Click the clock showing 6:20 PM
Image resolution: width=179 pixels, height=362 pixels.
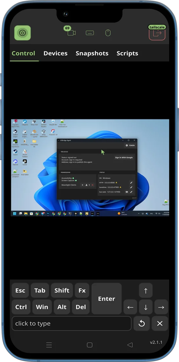coord(166,214)
